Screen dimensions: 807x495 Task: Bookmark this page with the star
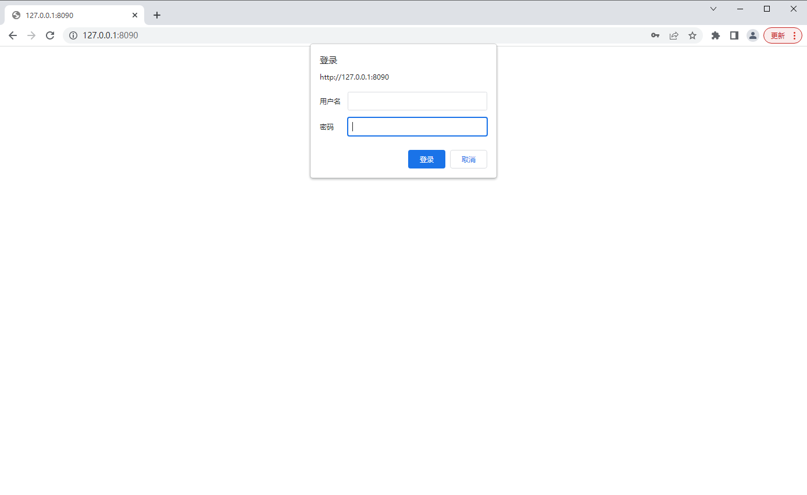692,35
